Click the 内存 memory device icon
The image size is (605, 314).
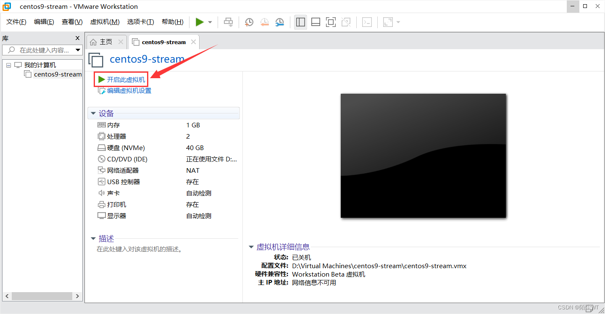click(x=101, y=125)
